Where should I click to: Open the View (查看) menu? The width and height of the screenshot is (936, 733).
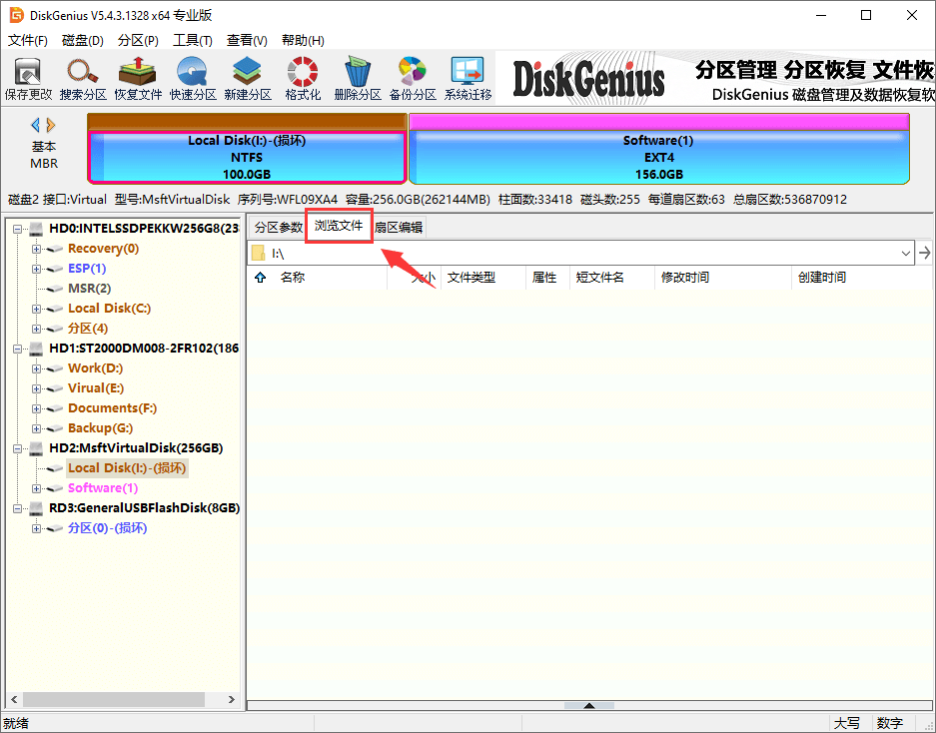247,41
